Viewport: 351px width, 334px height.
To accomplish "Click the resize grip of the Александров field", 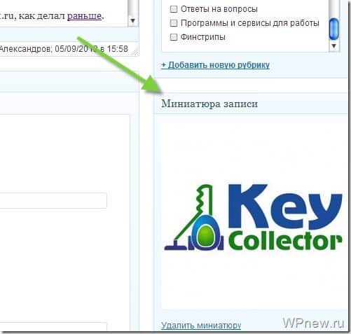I will point(135,52).
